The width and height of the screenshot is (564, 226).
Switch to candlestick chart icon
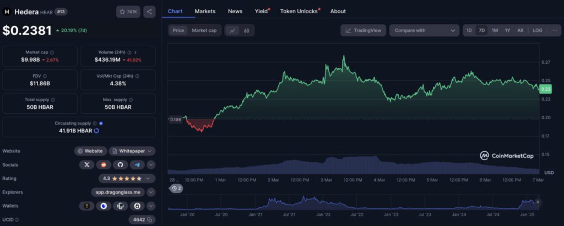246,31
